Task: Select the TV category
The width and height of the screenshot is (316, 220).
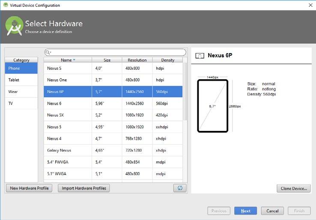Action: point(21,103)
